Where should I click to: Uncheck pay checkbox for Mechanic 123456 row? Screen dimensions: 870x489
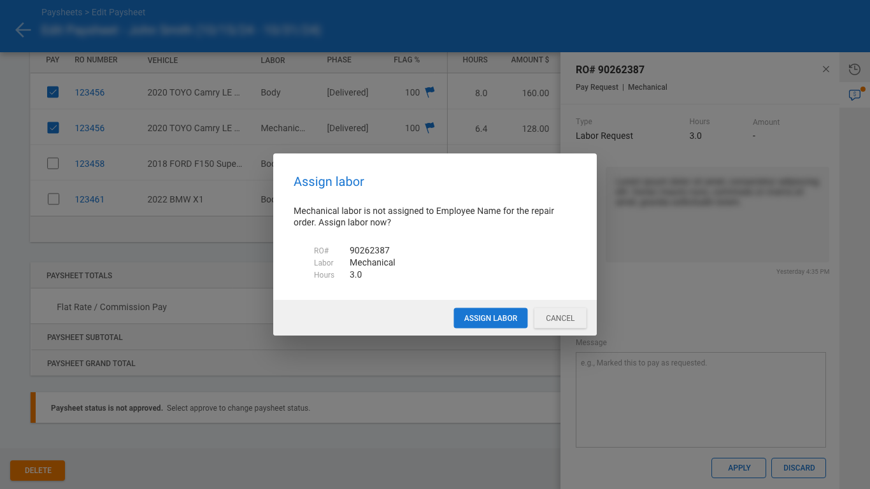click(53, 128)
